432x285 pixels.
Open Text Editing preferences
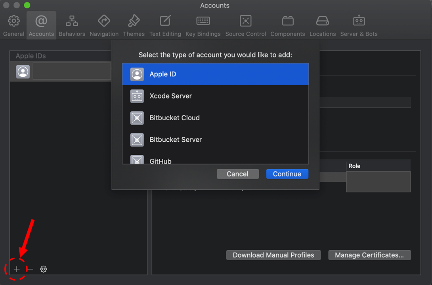[x=165, y=25]
